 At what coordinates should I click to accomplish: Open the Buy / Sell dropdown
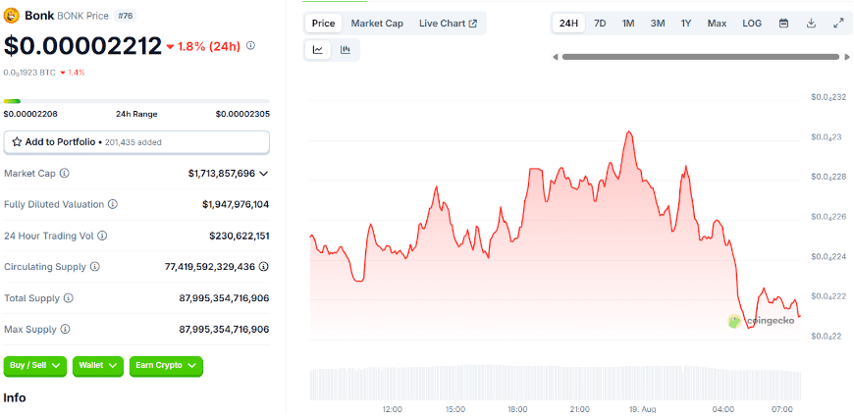tap(35, 365)
